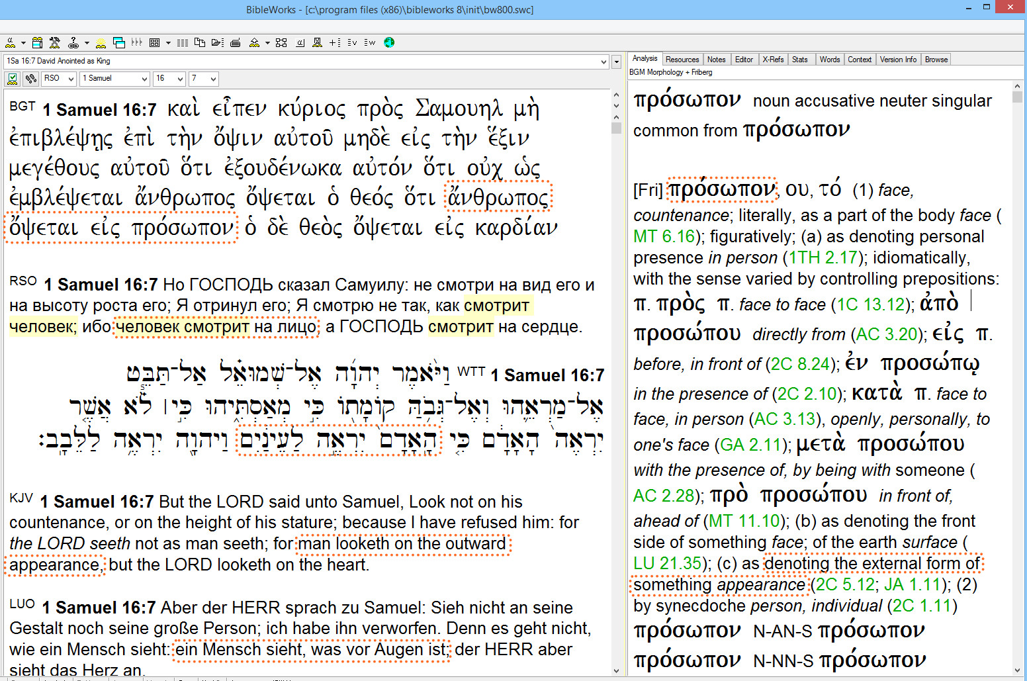Open the '1 Samuel' book dropdown
The image size is (1027, 681).
point(144,79)
